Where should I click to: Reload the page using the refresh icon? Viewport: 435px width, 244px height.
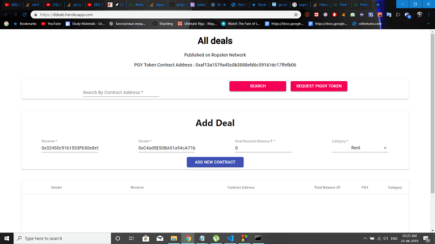(24, 15)
